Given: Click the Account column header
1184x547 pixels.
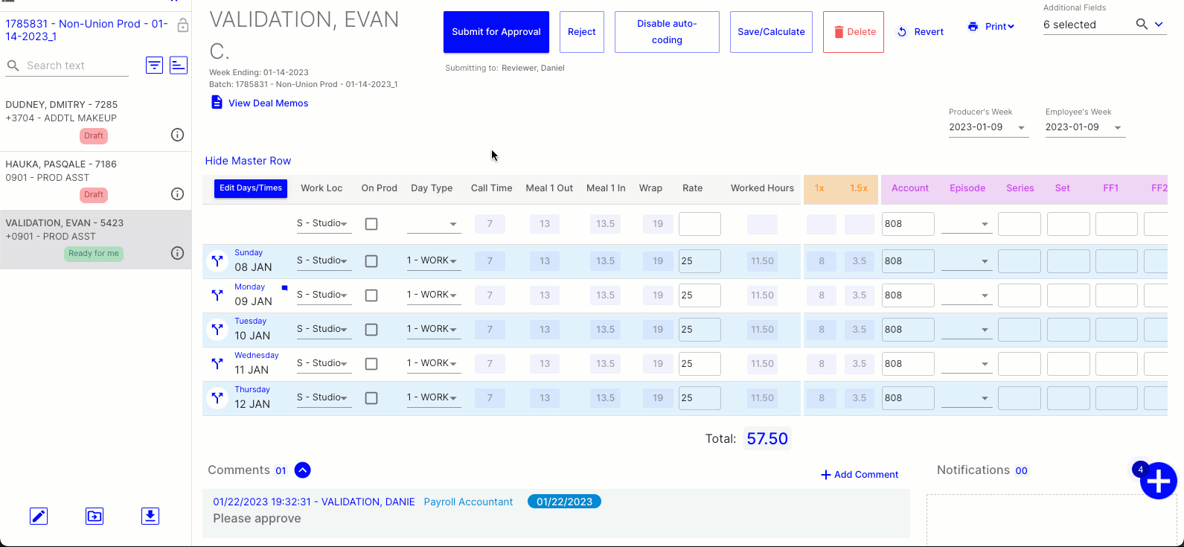Looking at the screenshot, I should click(910, 188).
